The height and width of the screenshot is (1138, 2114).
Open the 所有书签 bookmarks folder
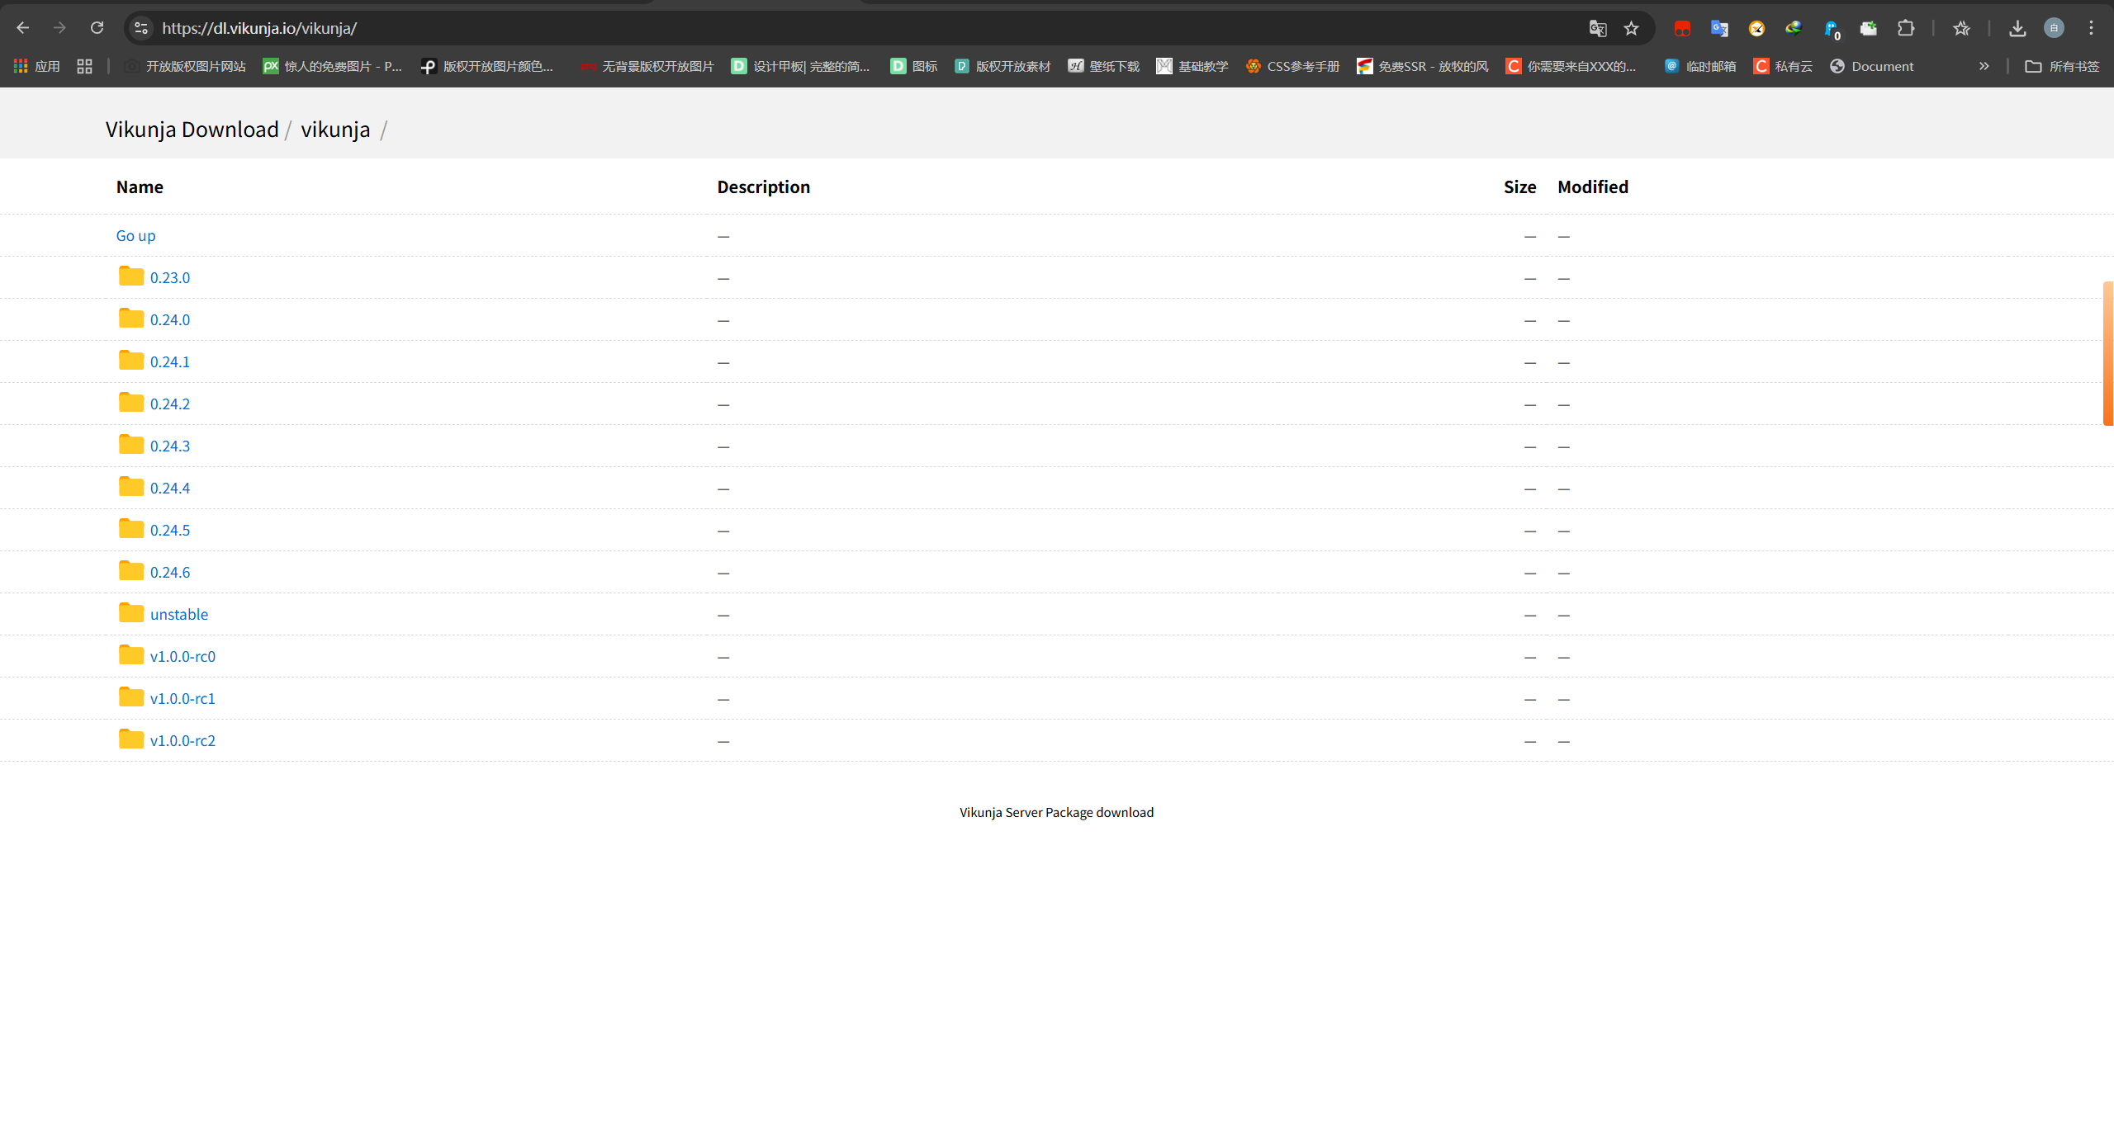2062,66
